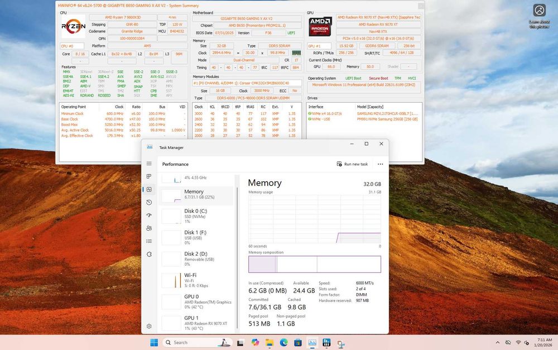Open Details page in Task Manager sidebar

click(x=149, y=241)
